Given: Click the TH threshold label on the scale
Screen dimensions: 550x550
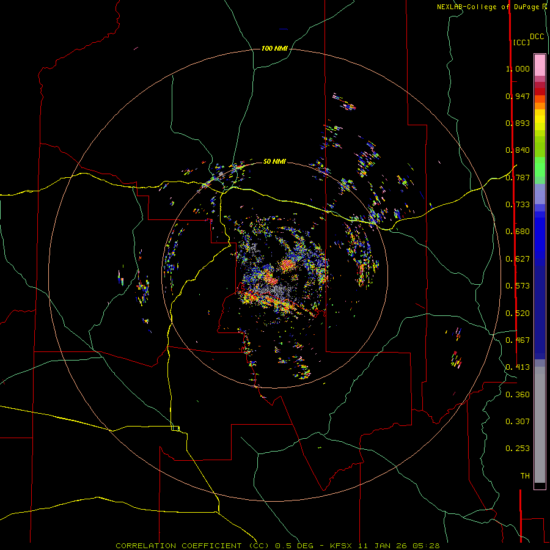Looking at the screenshot, I should click(x=525, y=476).
